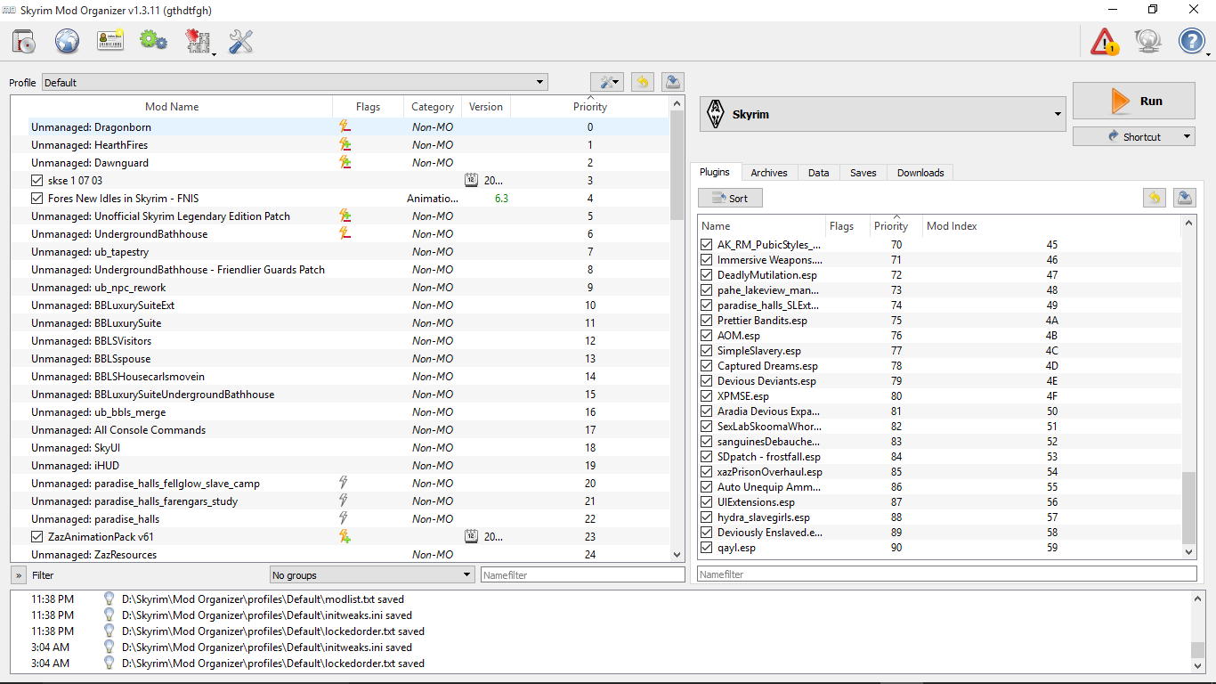Switch to the Plugins tab
Screen dimensions: 1216x684
click(715, 173)
